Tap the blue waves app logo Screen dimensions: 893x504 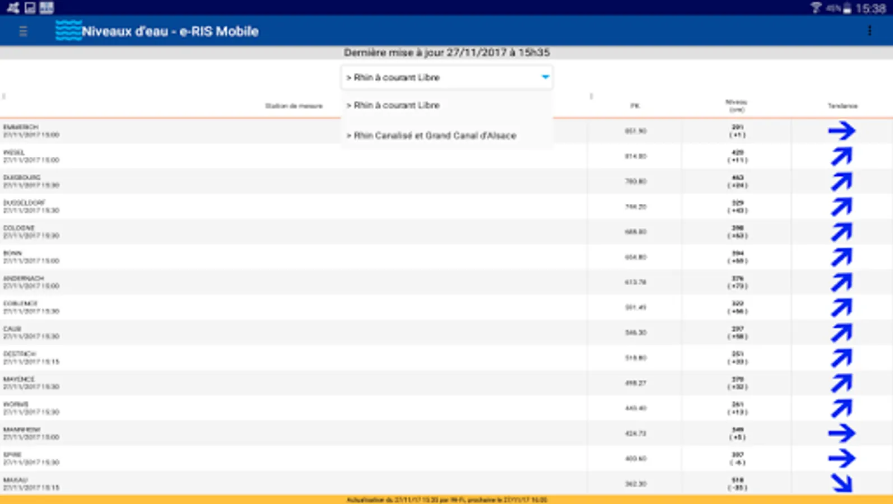[x=68, y=31]
